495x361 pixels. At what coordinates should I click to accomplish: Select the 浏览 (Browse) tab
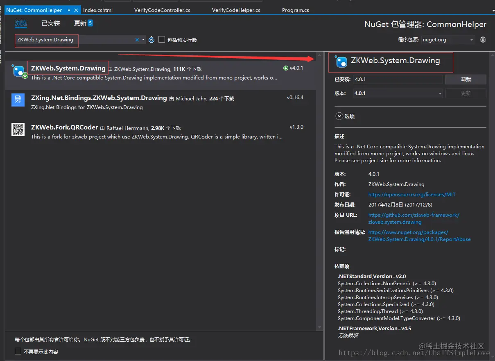point(21,23)
